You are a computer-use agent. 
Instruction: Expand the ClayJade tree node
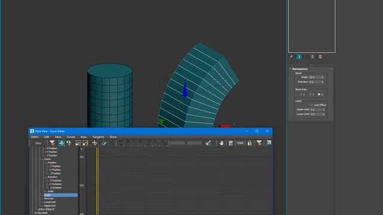[35, 213]
